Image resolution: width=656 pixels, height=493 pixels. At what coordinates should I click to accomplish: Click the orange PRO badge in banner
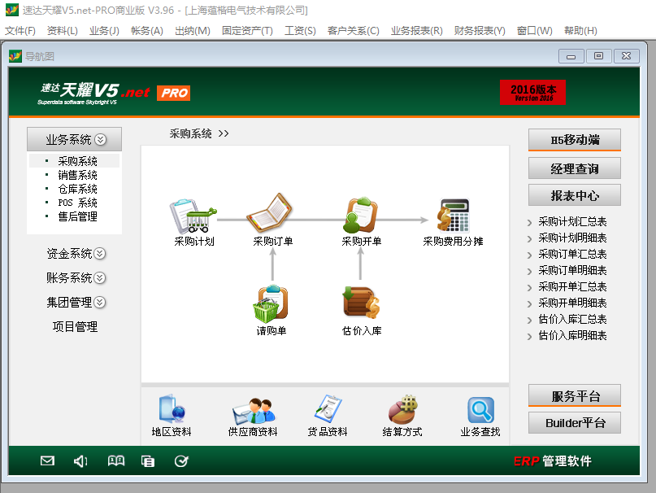[x=174, y=93]
